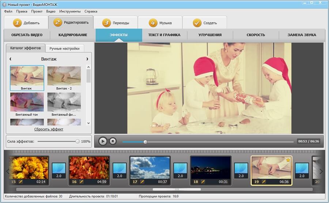Click the pencil edit icon on clip 15

21,181
